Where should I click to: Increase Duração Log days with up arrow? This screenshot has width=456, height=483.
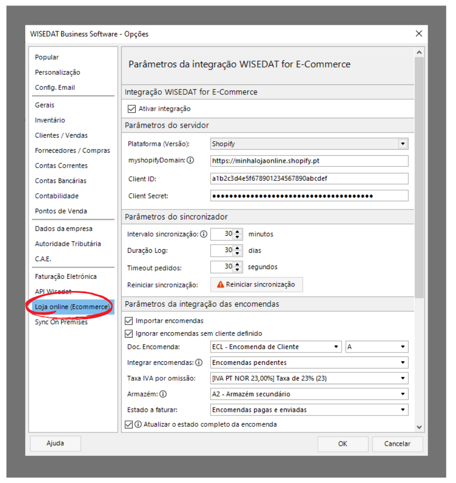[x=237, y=248]
